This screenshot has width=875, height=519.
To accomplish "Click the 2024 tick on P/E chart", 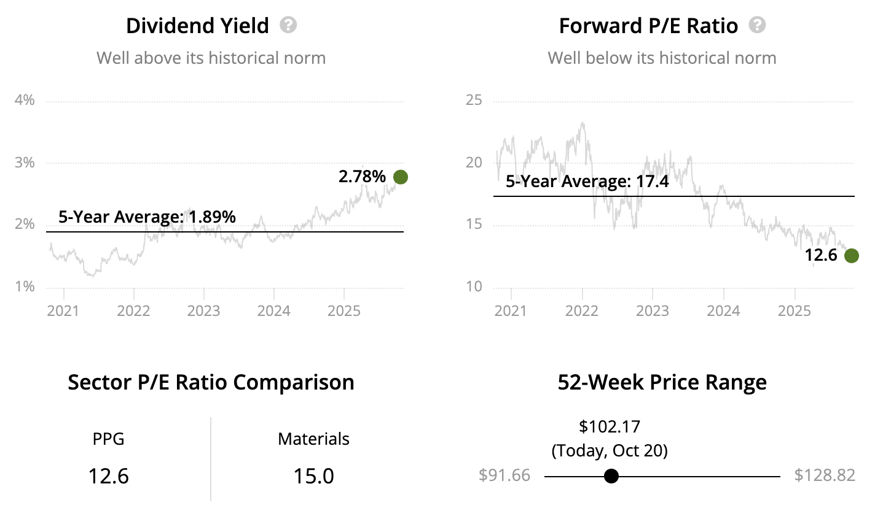I will 723,310.
